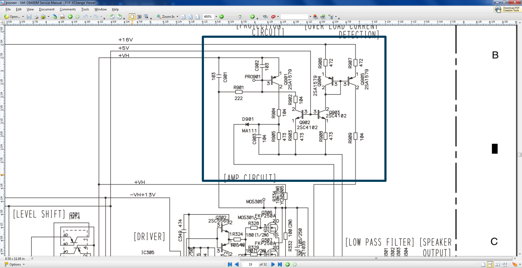Set zoom to actual size 1:1
The height and width of the screenshot is (268, 522).
184,17
